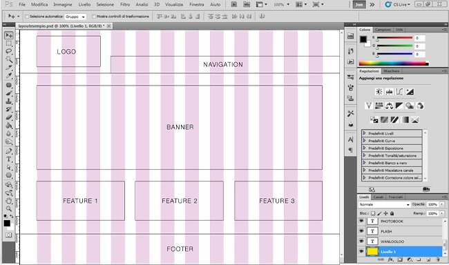449x265 pixels.
Task: Select the Magic Wand tool
Action: (9, 59)
